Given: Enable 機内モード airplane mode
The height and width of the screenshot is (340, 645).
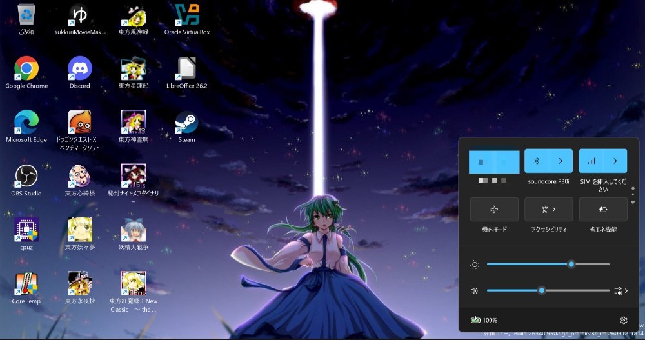Looking at the screenshot, I should pyautogui.click(x=494, y=210).
